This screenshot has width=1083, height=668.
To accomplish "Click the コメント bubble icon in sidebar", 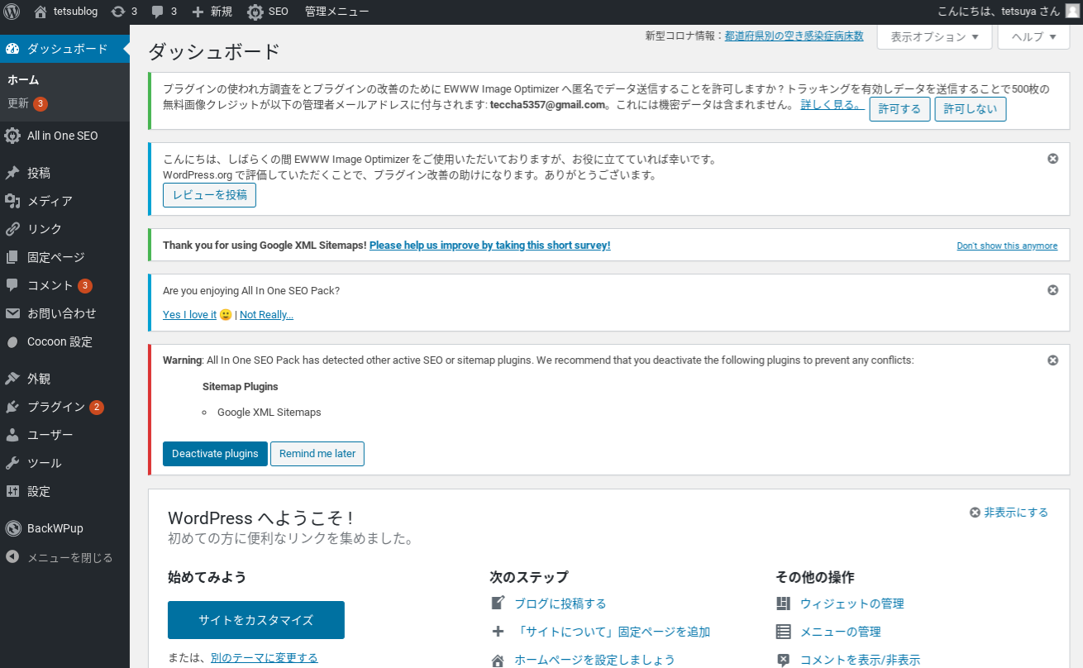I will pos(12,285).
